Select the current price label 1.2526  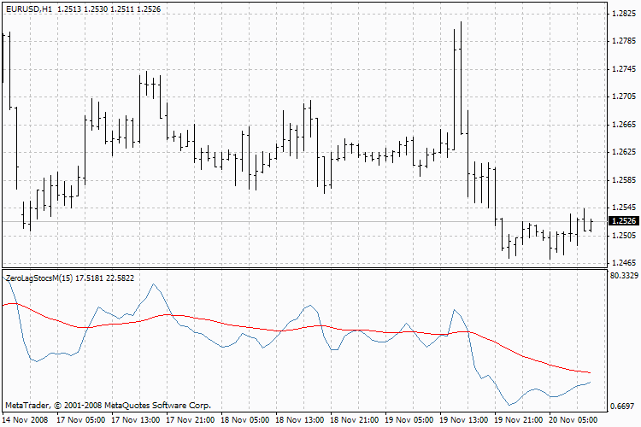[x=621, y=221]
